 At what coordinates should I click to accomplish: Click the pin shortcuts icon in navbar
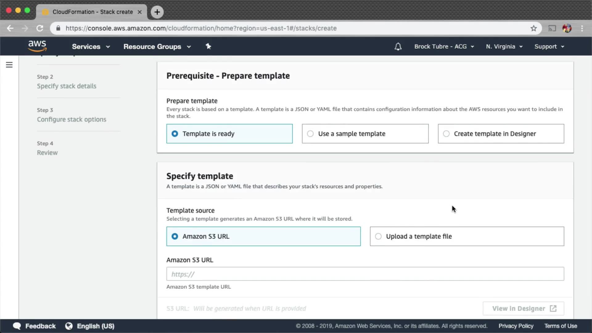click(208, 46)
